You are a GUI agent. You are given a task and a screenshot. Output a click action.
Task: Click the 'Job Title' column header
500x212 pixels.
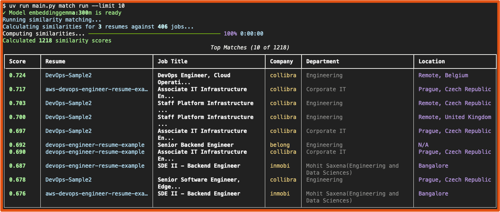click(x=172, y=62)
